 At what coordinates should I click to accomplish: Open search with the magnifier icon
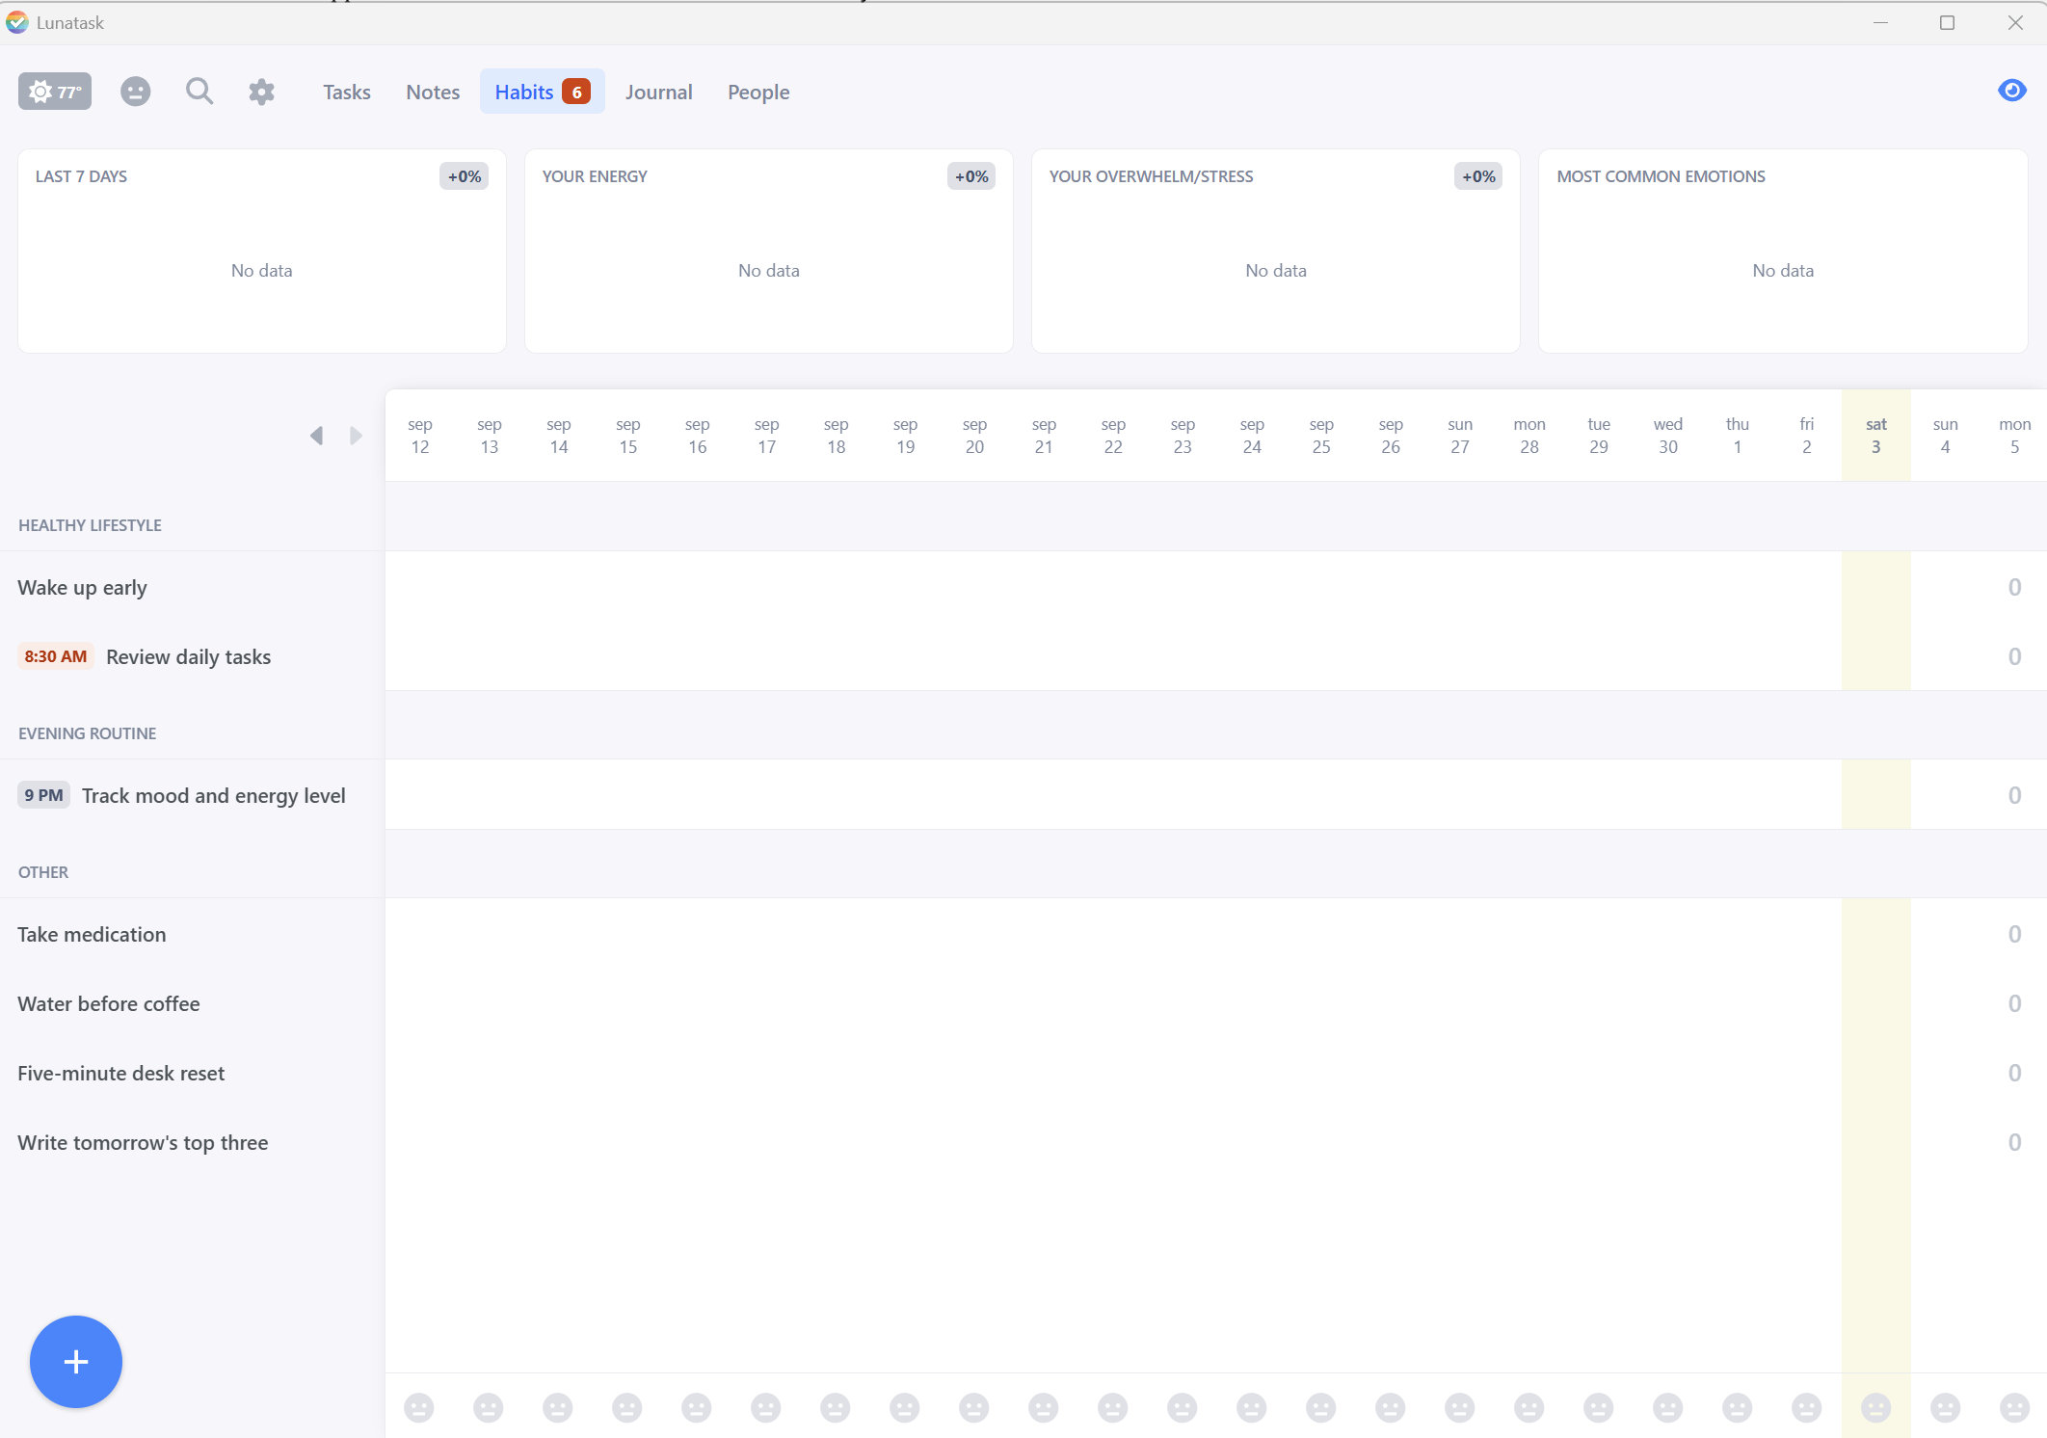[x=199, y=92]
